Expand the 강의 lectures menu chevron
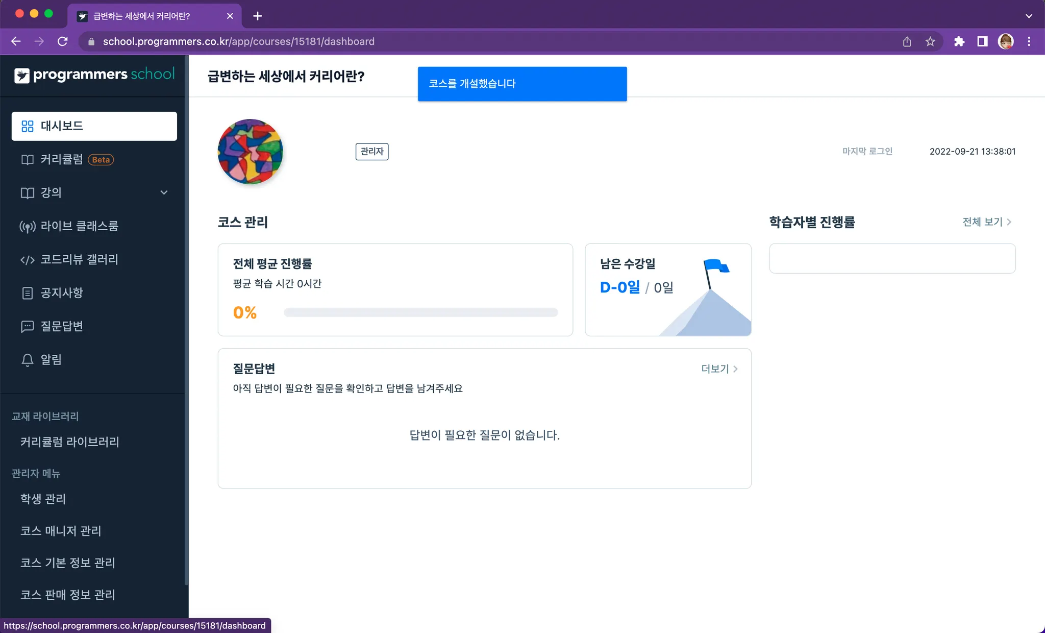1045x633 pixels. (x=164, y=192)
